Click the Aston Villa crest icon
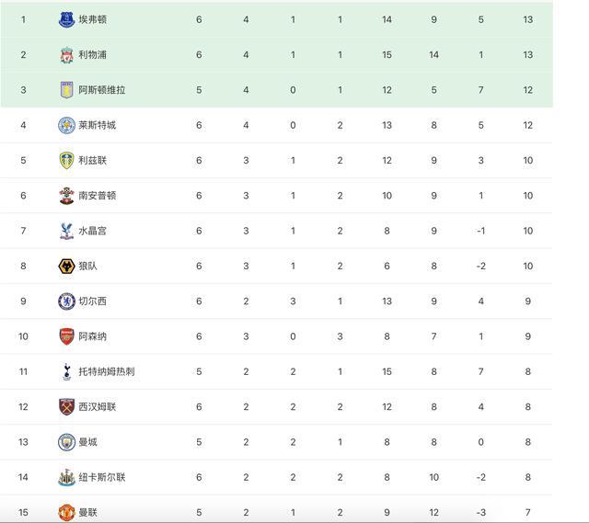The height and width of the screenshot is (523, 589). point(67,90)
